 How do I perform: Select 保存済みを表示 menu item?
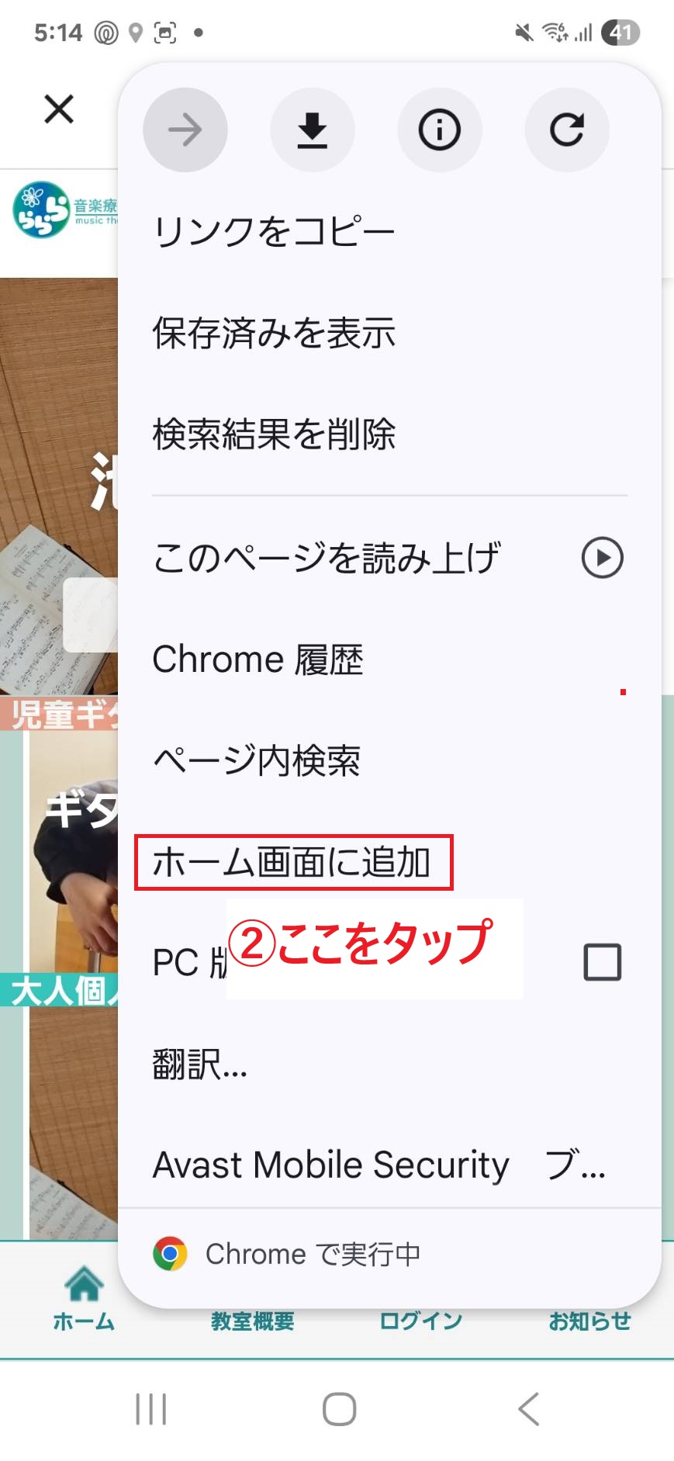click(389, 332)
